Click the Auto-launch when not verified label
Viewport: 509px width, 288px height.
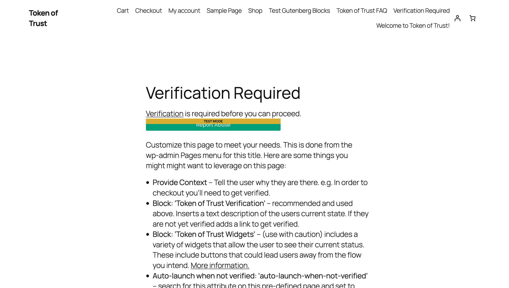pyautogui.click(x=204, y=276)
